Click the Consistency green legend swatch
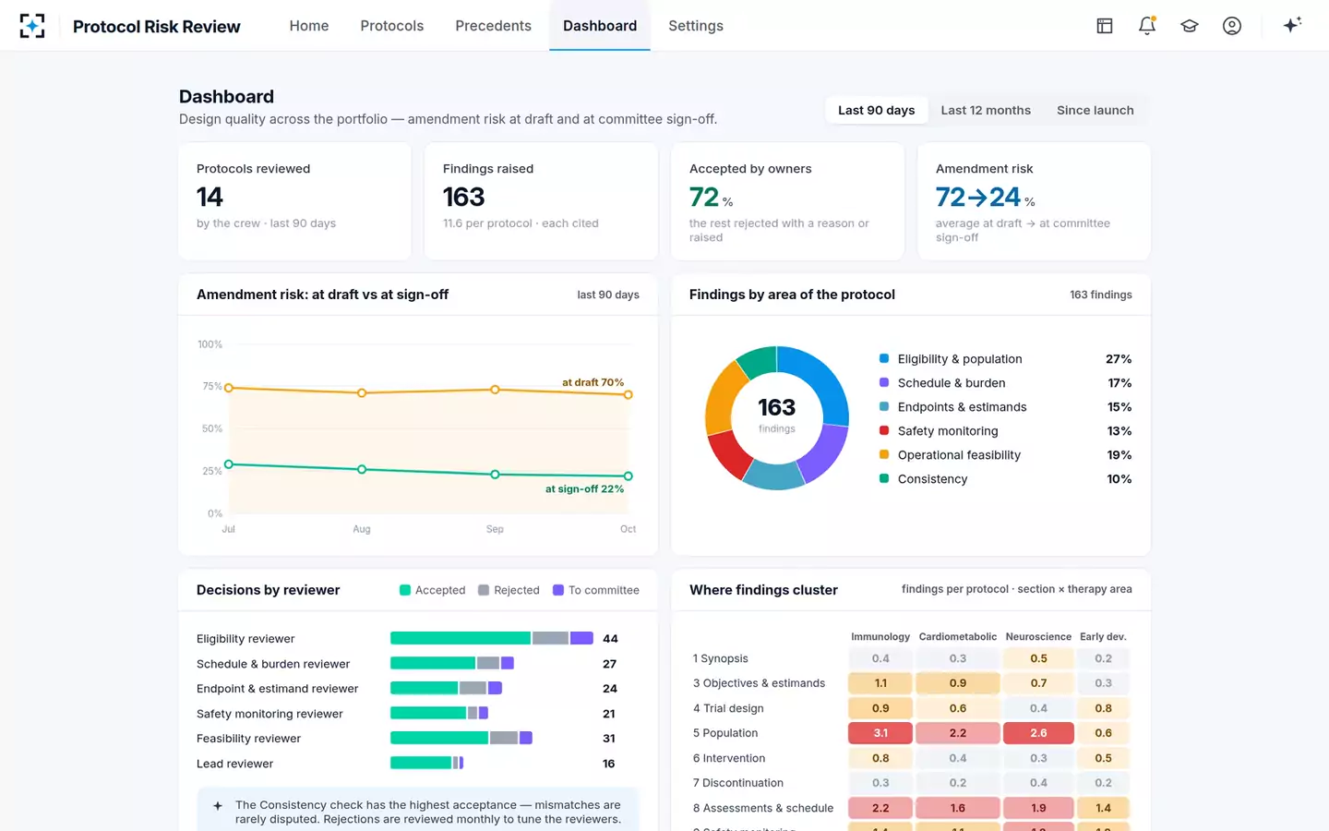This screenshot has width=1329, height=831. [884, 478]
